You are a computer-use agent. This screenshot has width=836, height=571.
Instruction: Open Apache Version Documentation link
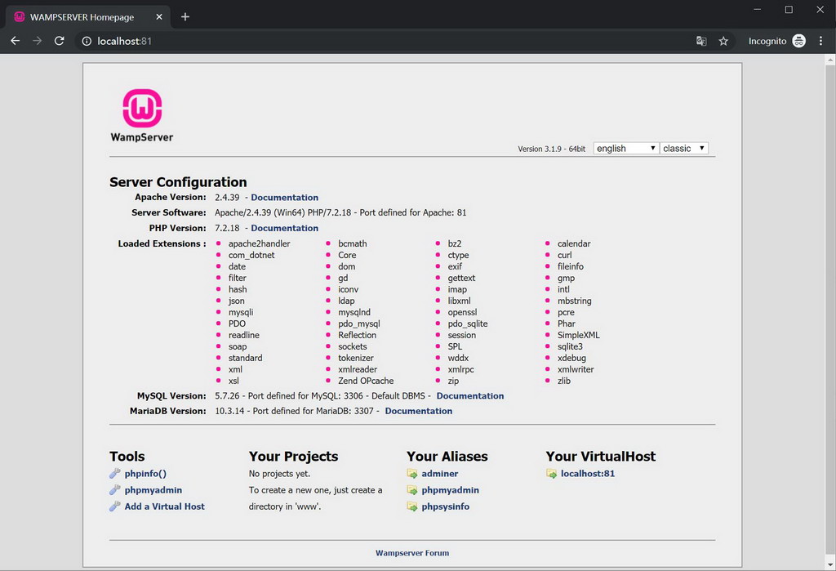285,198
